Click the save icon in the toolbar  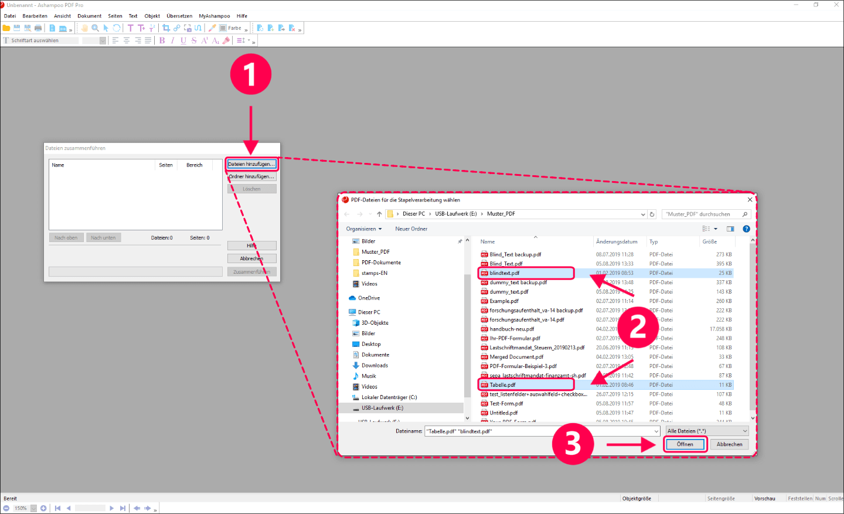tap(17, 28)
